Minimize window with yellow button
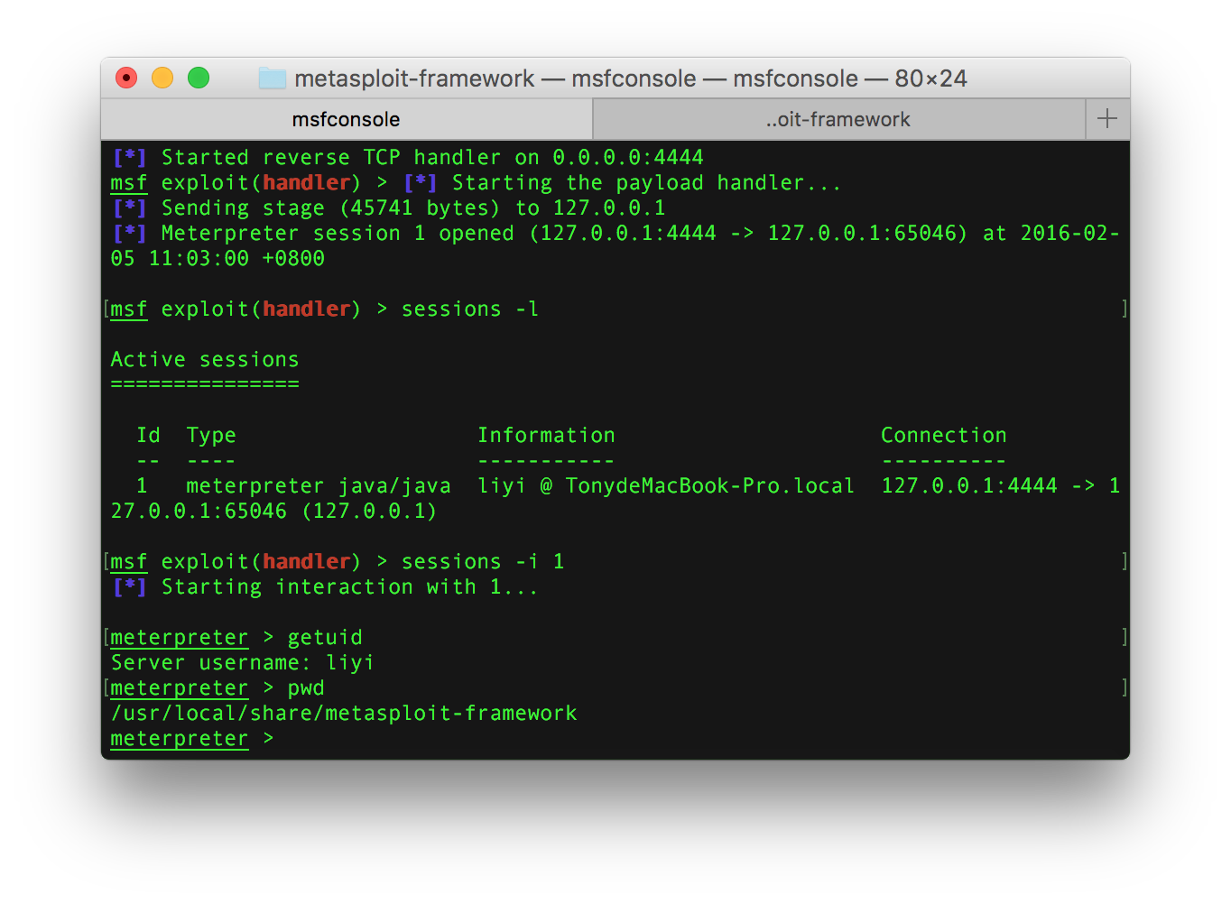Image resolution: width=1231 pixels, height=904 pixels. click(162, 78)
